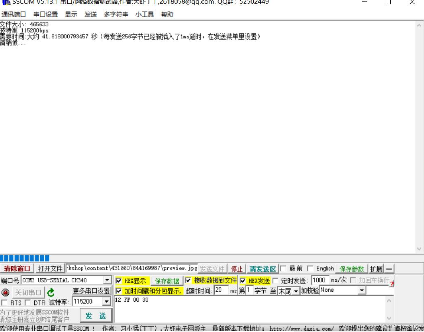Click the 波特率 115200bps line
Screen dimensions: 424x332
click(24, 30)
